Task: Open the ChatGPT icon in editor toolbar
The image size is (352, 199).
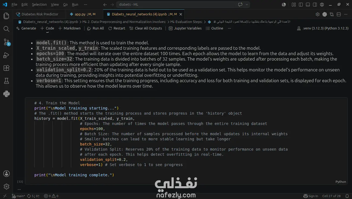Action: pos(325,14)
